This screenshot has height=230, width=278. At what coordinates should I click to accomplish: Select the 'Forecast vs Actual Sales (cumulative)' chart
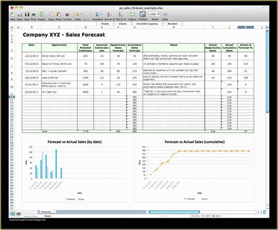coord(195,170)
